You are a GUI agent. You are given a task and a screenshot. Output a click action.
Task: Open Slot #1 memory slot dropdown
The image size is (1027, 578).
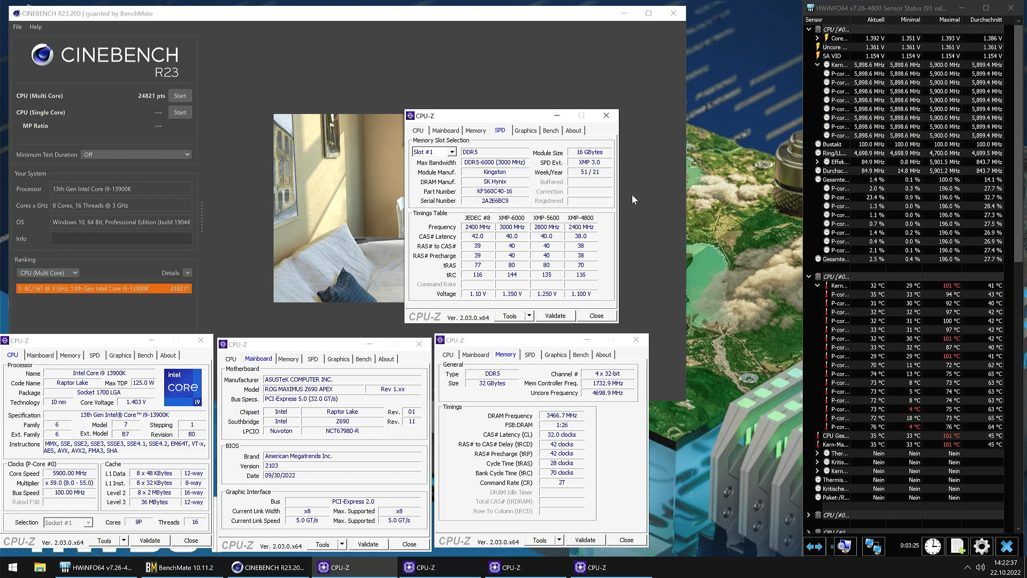(x=452, y=152)
